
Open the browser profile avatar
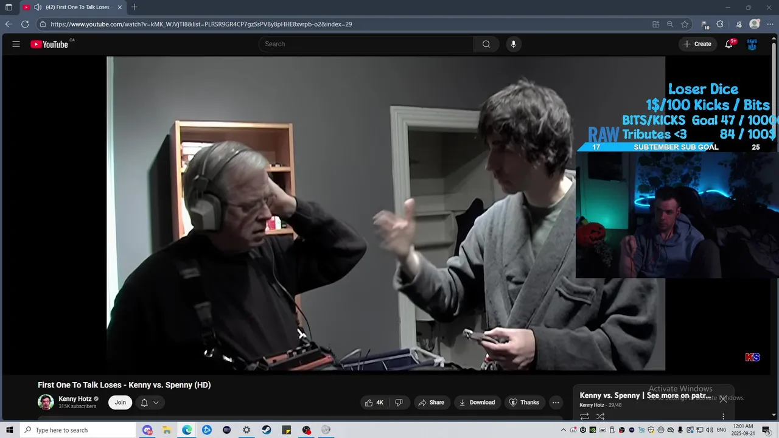tap(755, 24)
